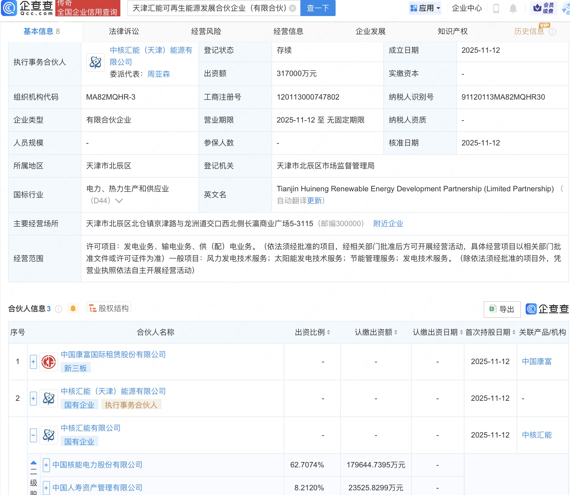Export partner list with 导出 button

tap(502, 309)
